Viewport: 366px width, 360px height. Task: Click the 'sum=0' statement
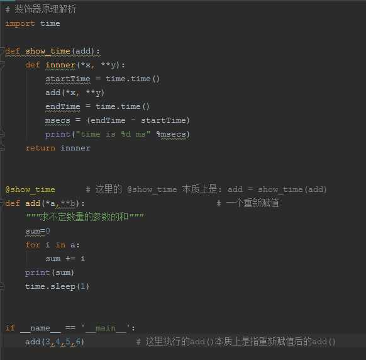click(38, 231)
